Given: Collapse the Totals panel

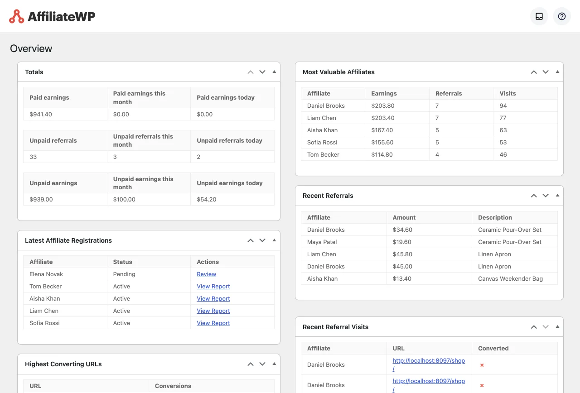Looking at the screenshot, I should 274,72.
